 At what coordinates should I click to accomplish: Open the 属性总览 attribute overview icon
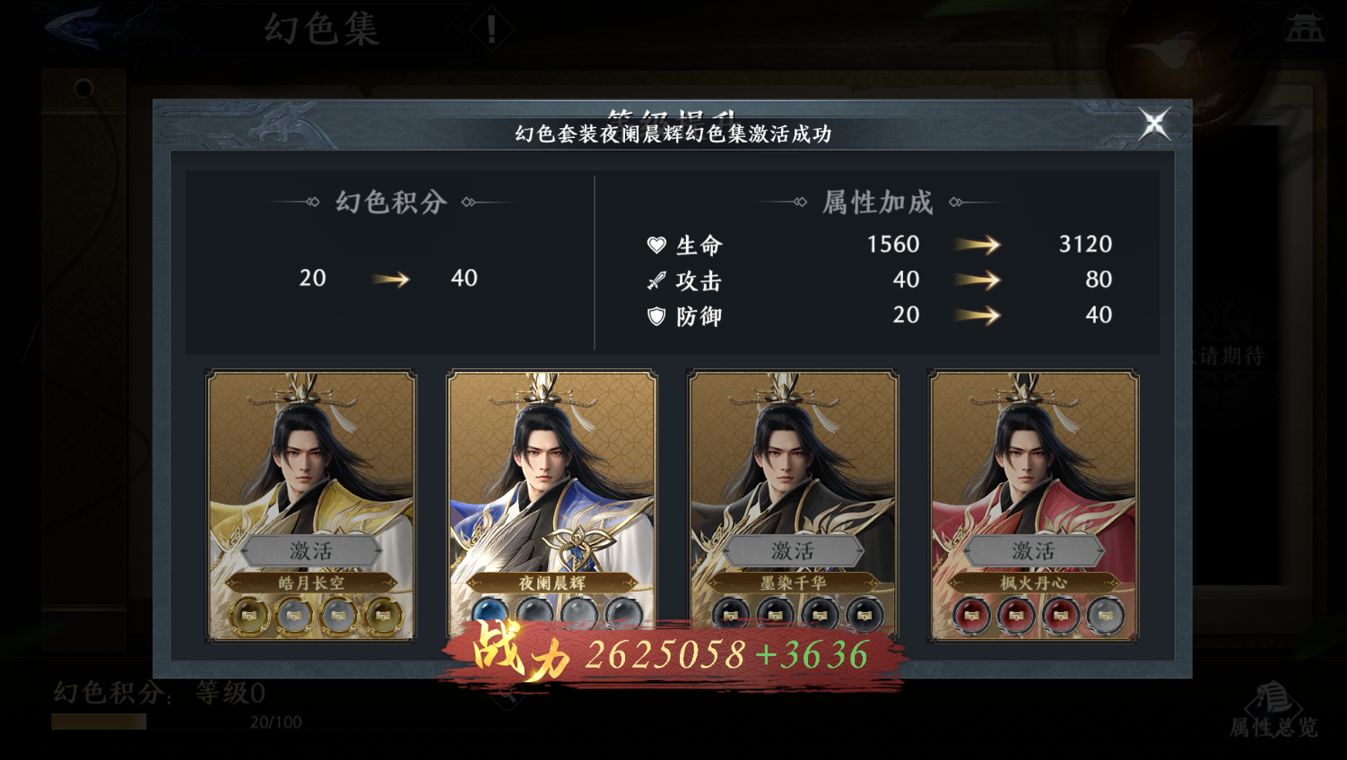click(1273, 710)
